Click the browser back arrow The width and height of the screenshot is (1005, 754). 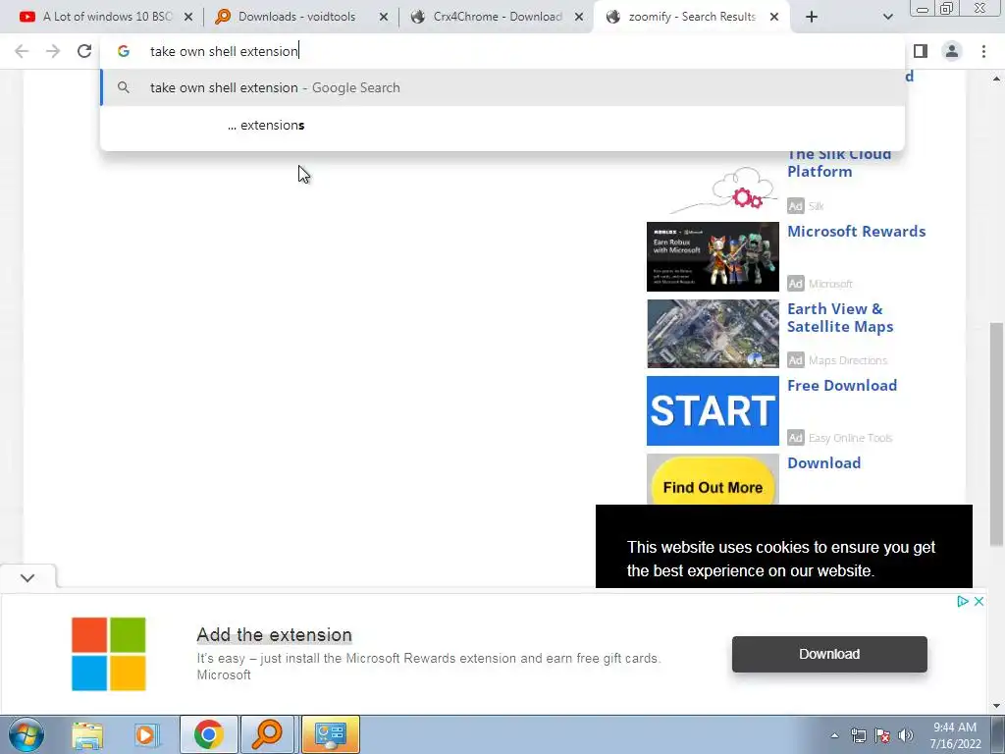click(22, 51)
